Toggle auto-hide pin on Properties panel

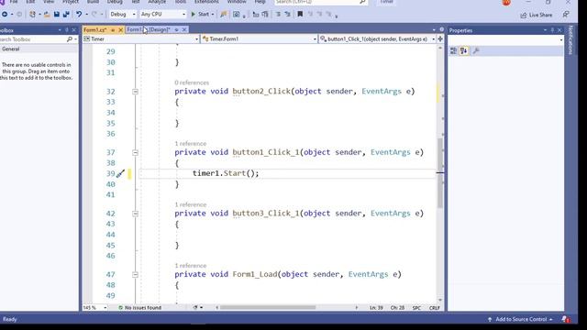[552, 30]
